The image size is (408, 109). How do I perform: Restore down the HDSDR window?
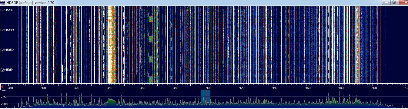point(394,2)
